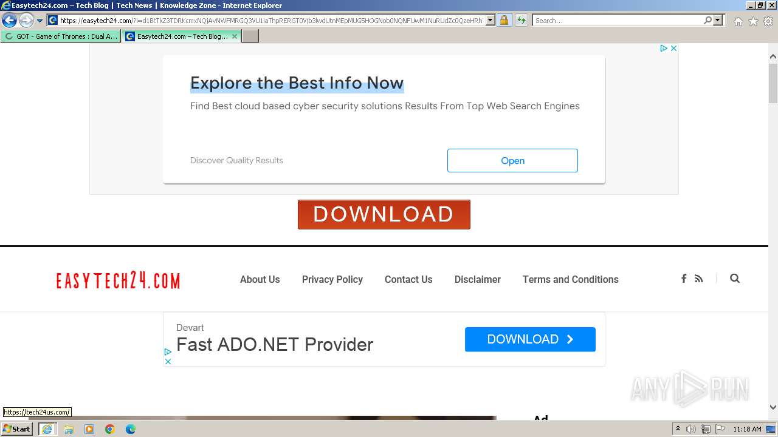
Task: Launch Microsoft Edge from the taskbar
Action: click(131, 429)
